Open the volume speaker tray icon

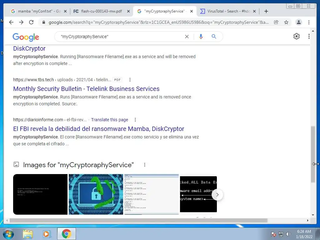point(288,234)
